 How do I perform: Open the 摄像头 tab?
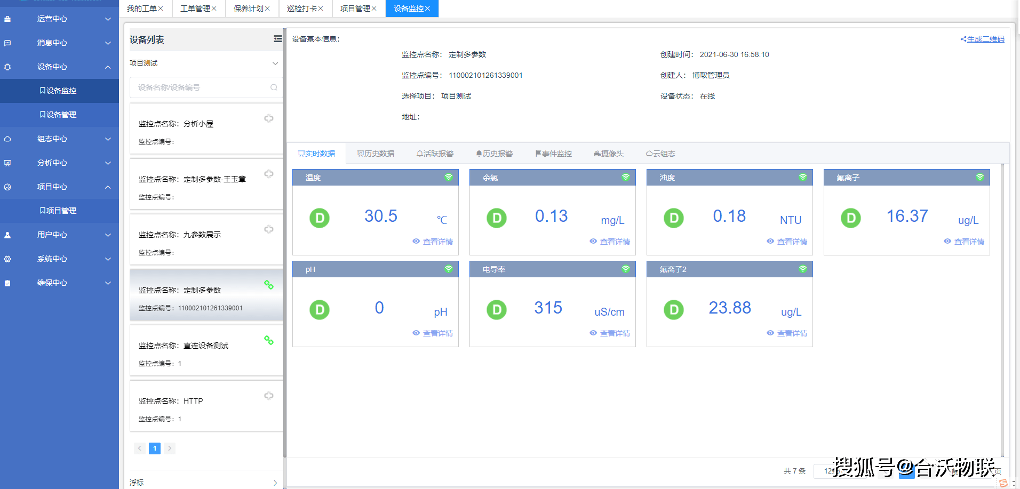click(x=609, y=154)
